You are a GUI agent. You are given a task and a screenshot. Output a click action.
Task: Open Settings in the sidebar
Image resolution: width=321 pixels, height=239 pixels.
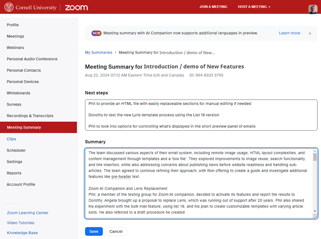tap(14, 162)
